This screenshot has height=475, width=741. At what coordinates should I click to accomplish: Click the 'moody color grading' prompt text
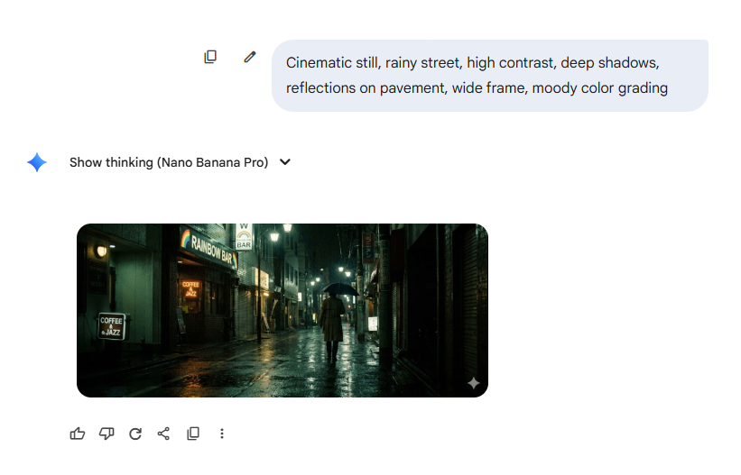(x=600, y=88)
